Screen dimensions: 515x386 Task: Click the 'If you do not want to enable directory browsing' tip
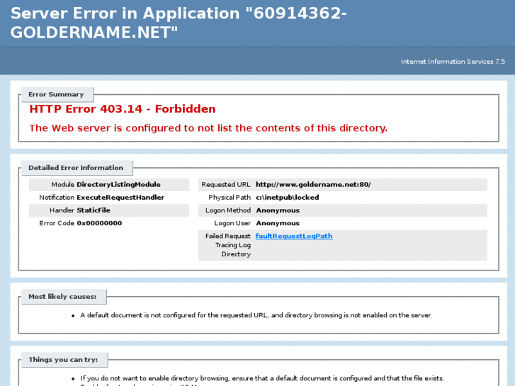262,378
